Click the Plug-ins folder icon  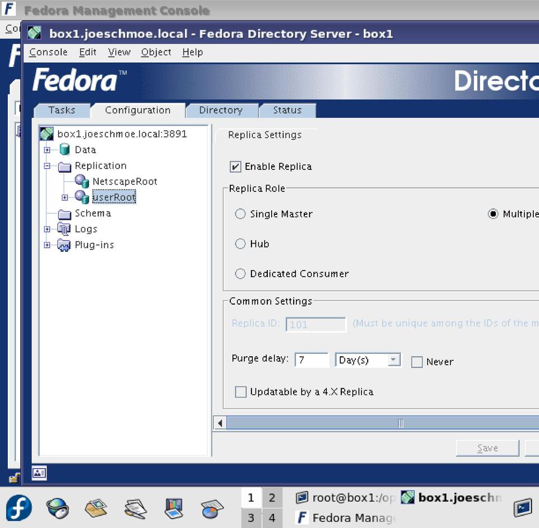(x=64, y=245)
